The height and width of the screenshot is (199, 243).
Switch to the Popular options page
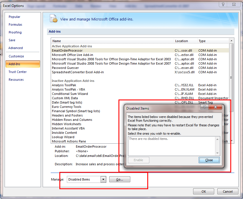pos(14,17)
